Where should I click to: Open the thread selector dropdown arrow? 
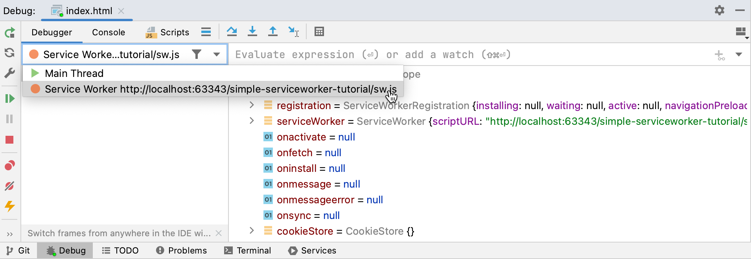click(217, 55)
